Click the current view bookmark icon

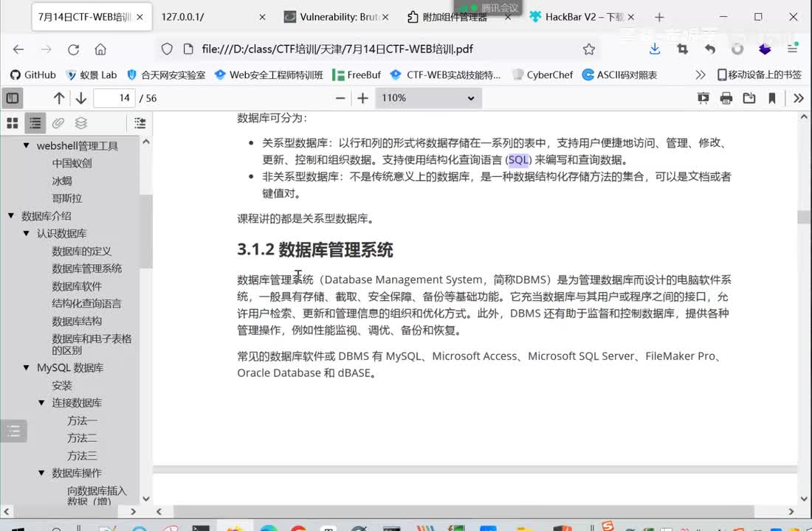tap(771, 98)
